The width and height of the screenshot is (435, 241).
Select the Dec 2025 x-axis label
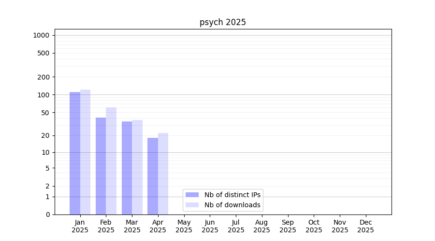[365, 226]
